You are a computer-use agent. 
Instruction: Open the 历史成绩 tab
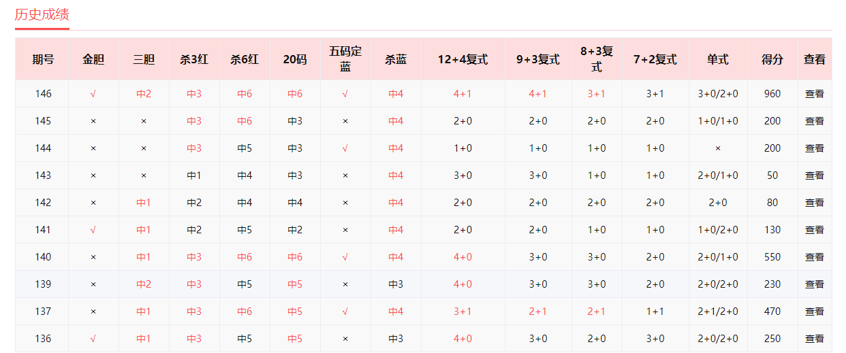pos(42,15)
